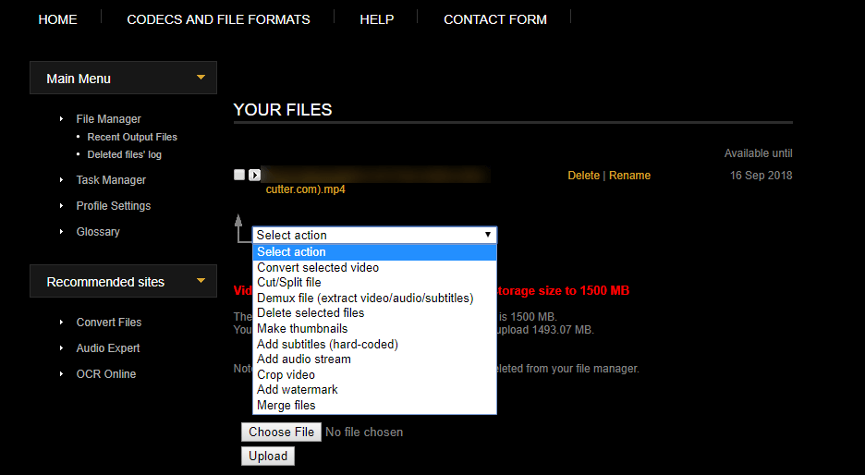
Task: Tick the checkbox next to the mp4 file
Action: click(x=239, y=175)
